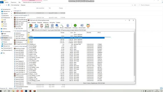Select mods folder in Explorer quick access
The height and width of the screenshot is (92, 163).
point(5,20)
